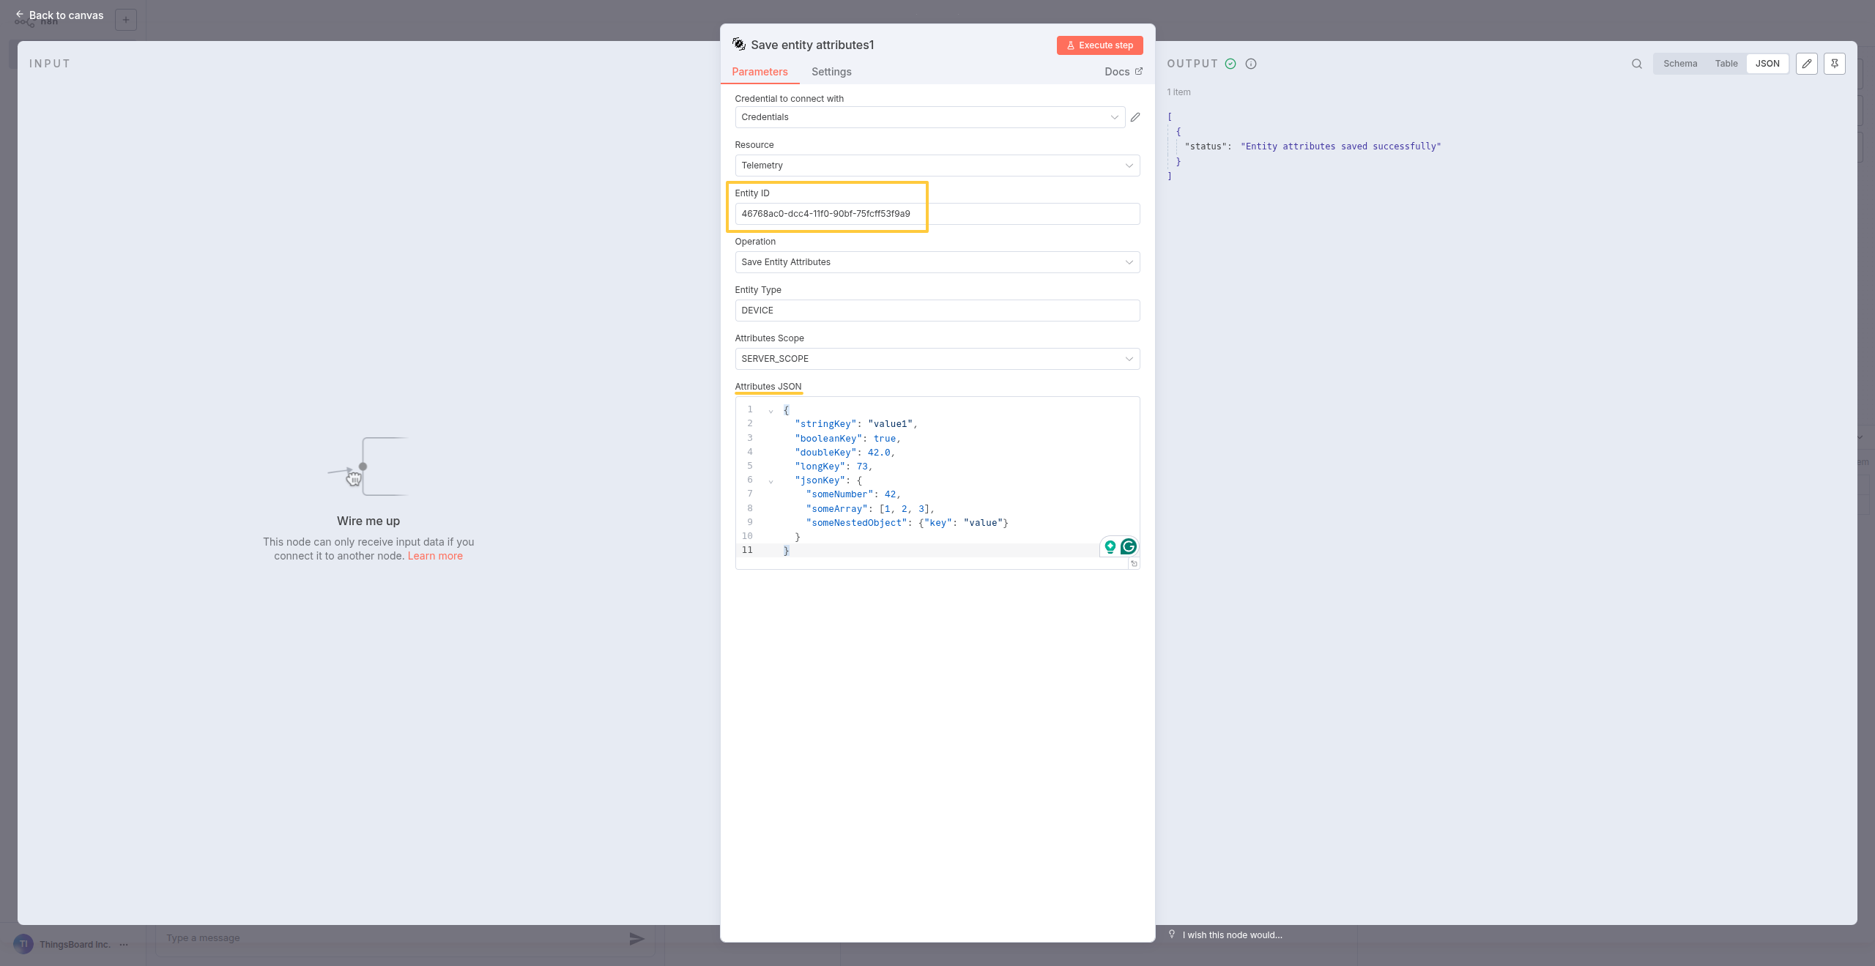Click the edit output pencil icon
The image size is (1875, 966).
click(1806, 64)
